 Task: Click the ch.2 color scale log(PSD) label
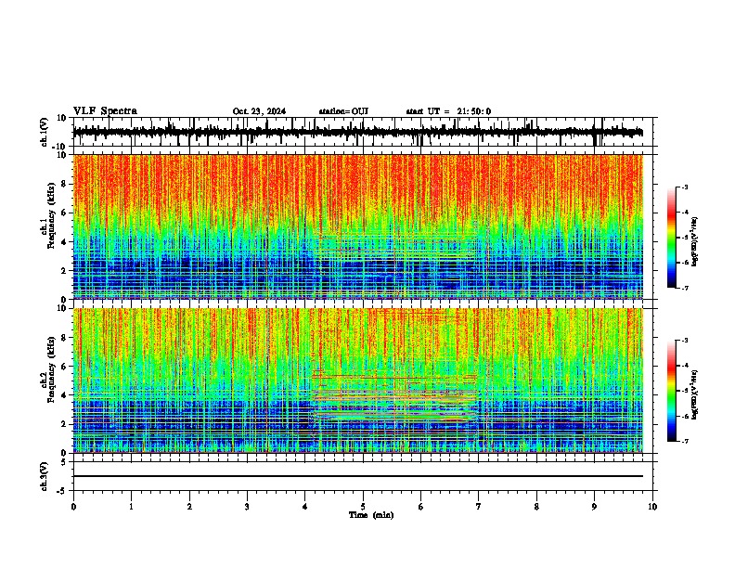(696, 395)
